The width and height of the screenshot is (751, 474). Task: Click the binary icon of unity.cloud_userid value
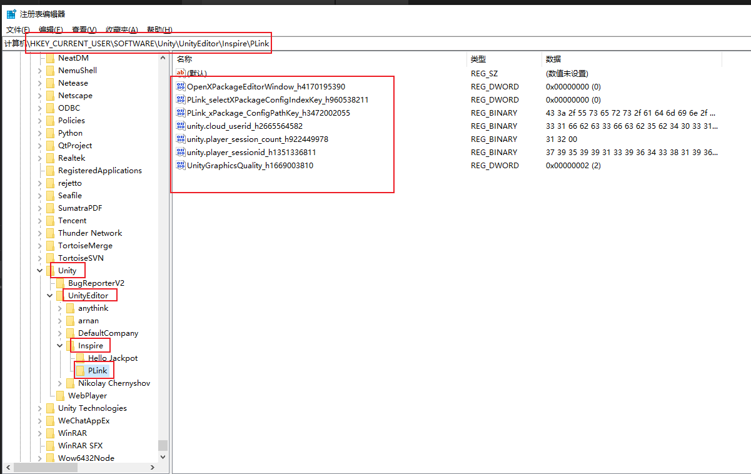181,126
